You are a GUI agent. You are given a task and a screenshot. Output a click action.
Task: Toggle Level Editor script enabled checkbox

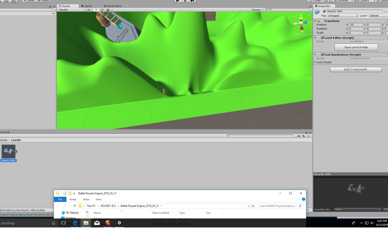click(322, 38)
